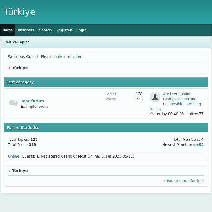This screenshot has width=212, height=212.
Task: Select Login in the navigation bar
Action: 82,30
